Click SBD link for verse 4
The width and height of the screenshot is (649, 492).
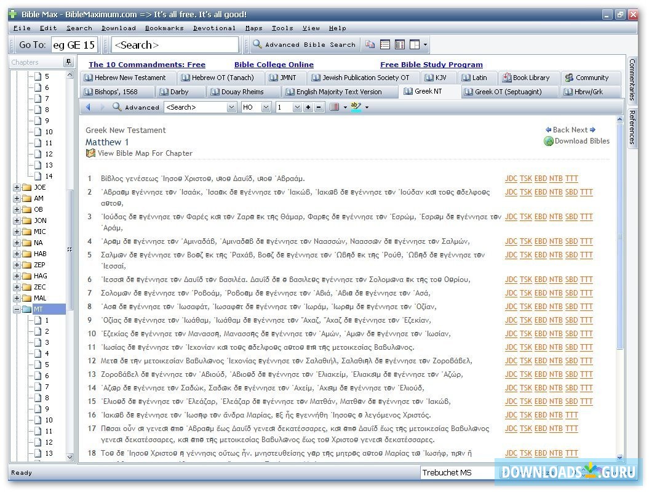point(571,241)
